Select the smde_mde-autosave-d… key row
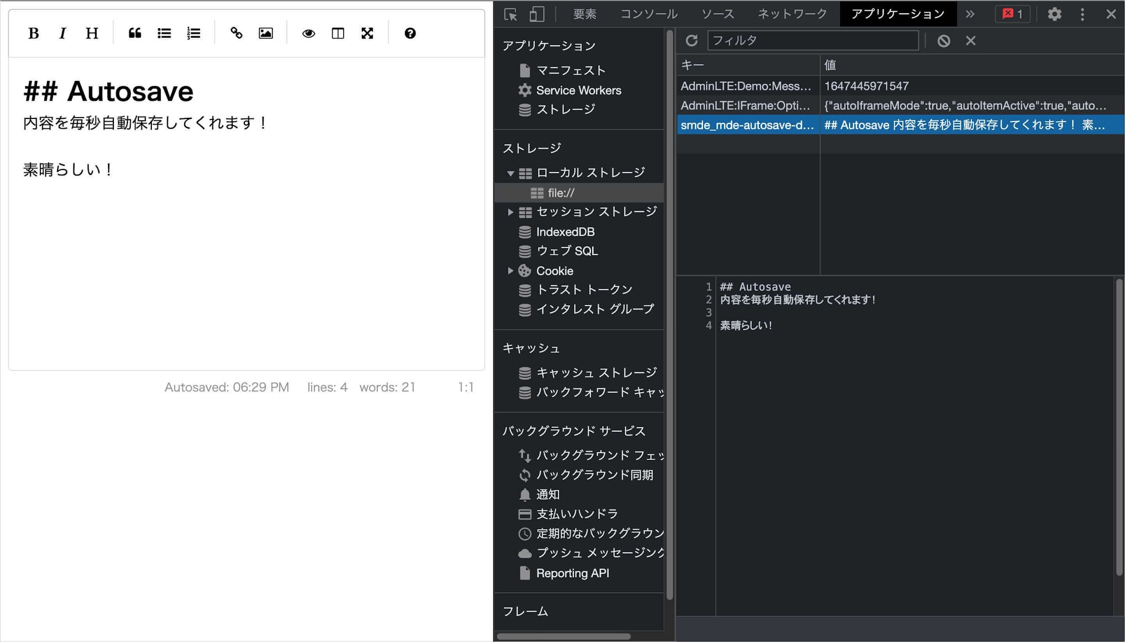 click(748, 125)
